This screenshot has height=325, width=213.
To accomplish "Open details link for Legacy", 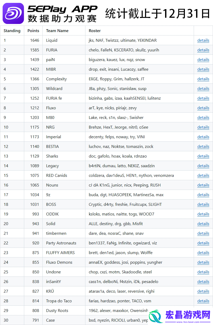I will tap(203, 166).
